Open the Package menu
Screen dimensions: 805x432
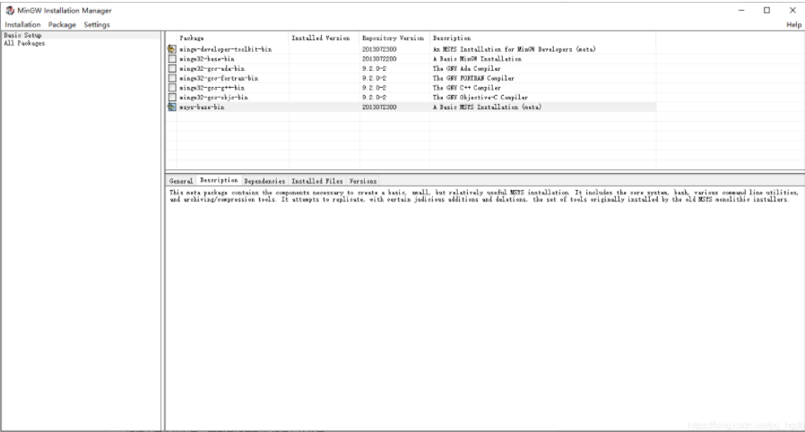[62, 24]
